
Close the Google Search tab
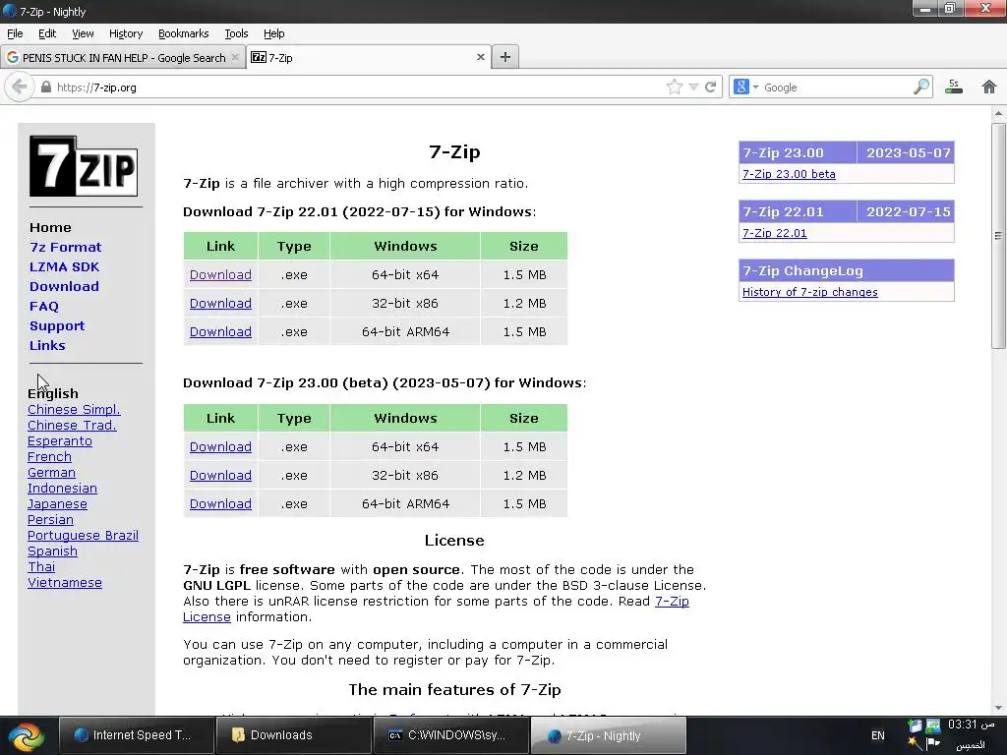(235, 57)
